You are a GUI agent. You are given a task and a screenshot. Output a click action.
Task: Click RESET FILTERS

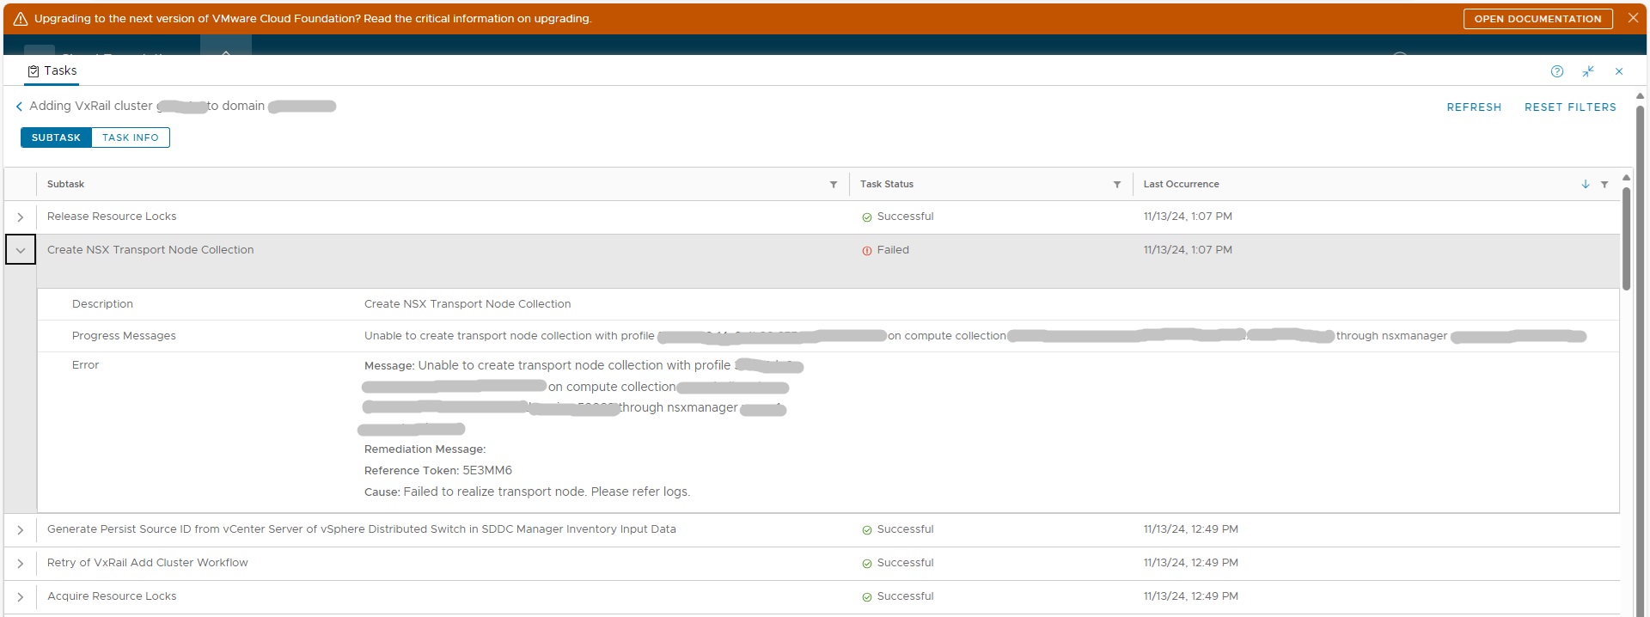pyautogui.click(x=1569, y=107)
